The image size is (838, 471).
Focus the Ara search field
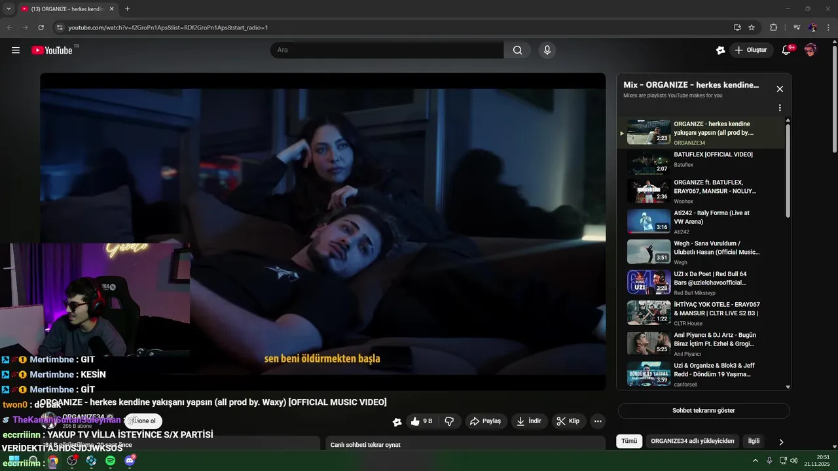[387, 50]
